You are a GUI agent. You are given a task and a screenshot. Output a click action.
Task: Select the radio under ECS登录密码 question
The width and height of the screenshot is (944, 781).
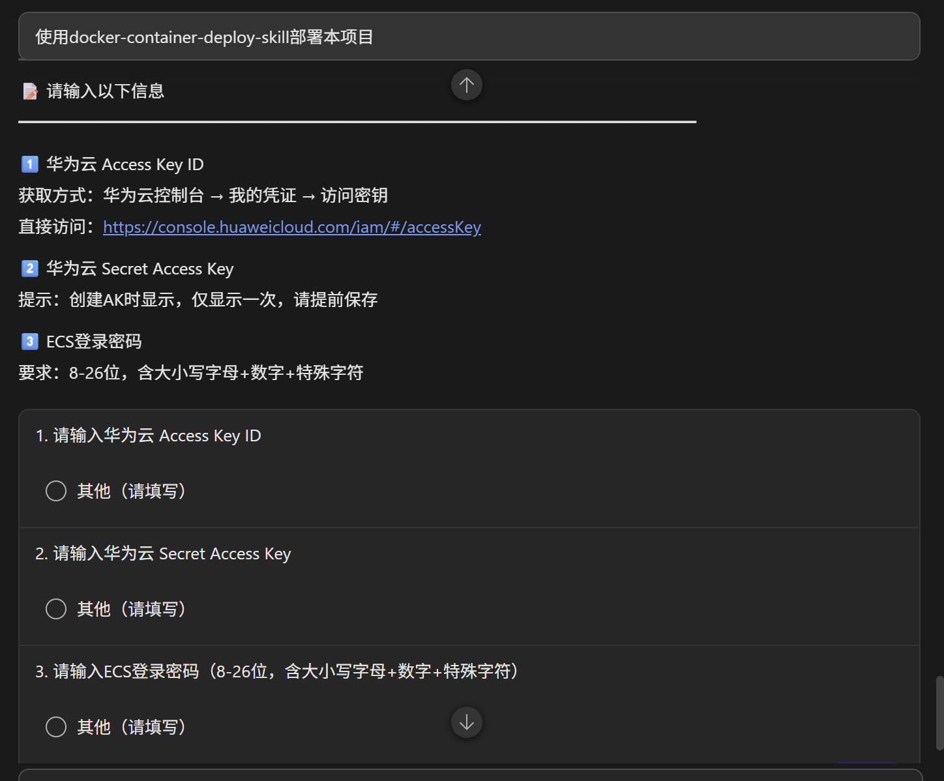(x=56, y=727)
